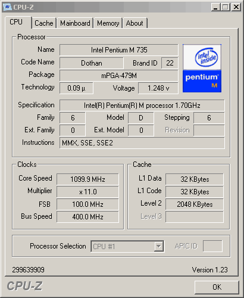This screenshot has height=298, width=244.
Task: Click the empty Level 3 field
Action: 195,217
